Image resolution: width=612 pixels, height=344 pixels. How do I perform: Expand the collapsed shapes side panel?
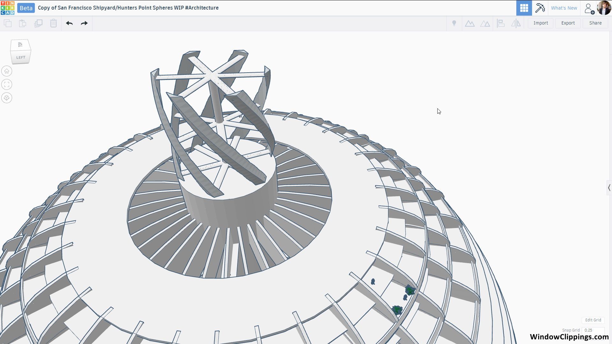click(x=609, y=188)
